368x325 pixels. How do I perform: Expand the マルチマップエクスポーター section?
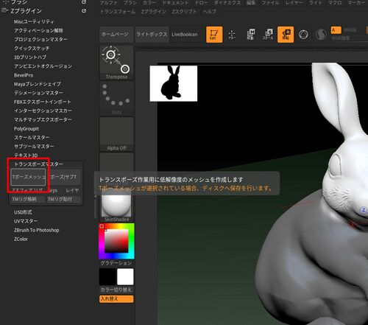coord(43,119)
